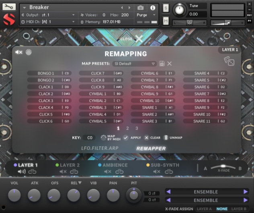
Task: Open the REL release dropdown arrow
Action: point(80,183)
